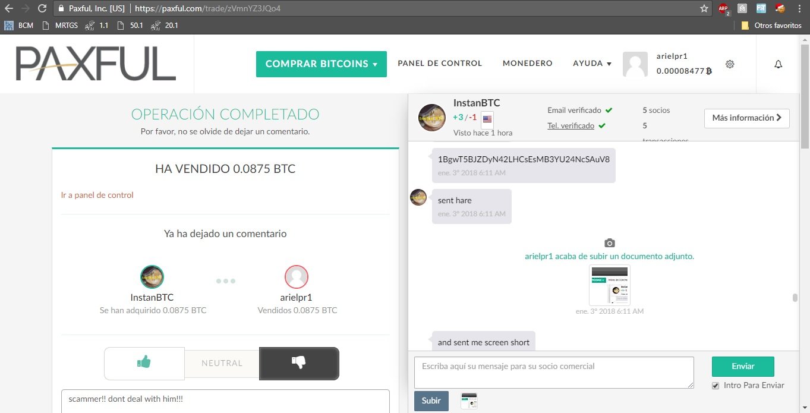This screenshot has width=810, height=413.
Task: Click the browser back arrow
Action: click(x=9, y=9)
